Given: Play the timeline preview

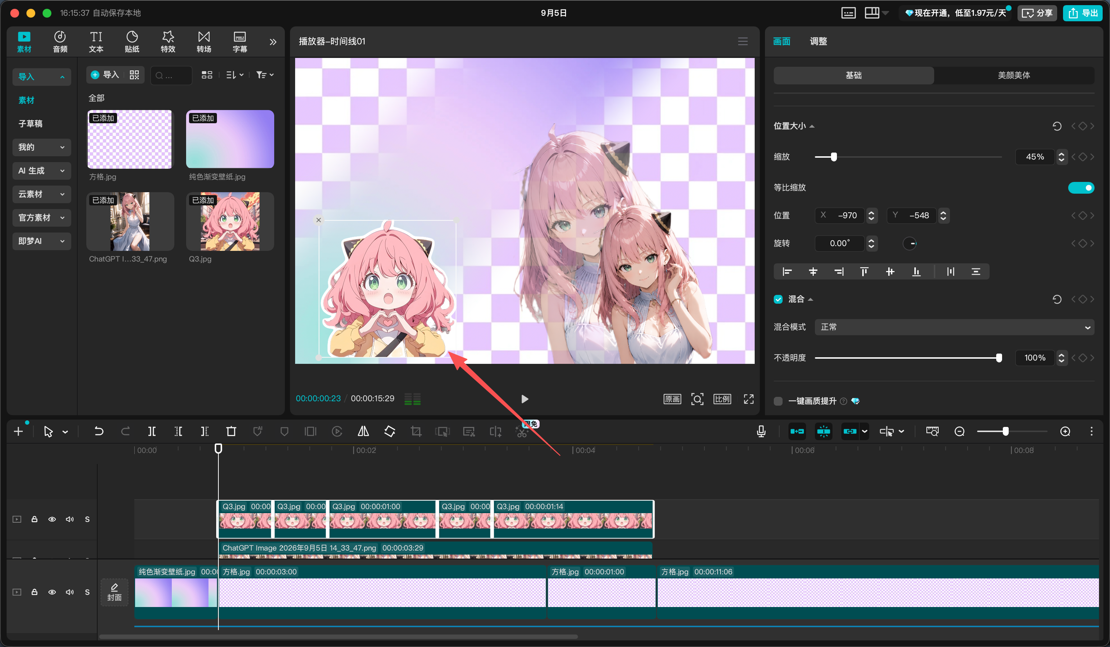Looking at the screenshot, I should [525, 399].
